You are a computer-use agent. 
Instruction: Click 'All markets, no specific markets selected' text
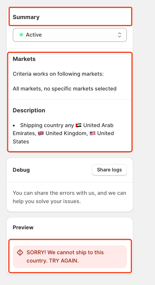pos(65,89)
